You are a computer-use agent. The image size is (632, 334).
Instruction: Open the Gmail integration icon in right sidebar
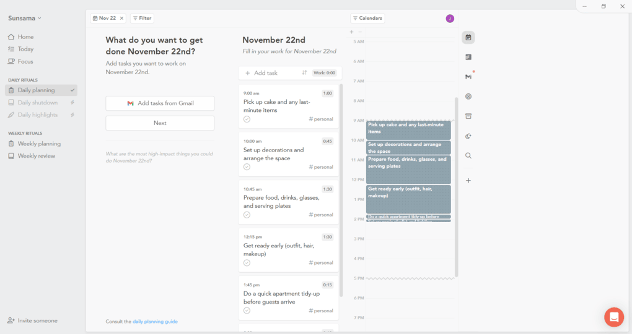468,77
